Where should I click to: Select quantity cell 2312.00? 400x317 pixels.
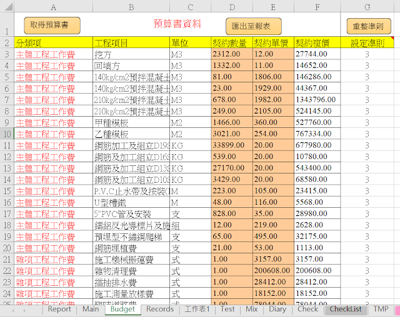(x=232, y=54)
